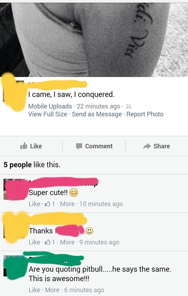Tap the Share arrow button
Viewport: 188px width, 296px height.
click(156, 146)
